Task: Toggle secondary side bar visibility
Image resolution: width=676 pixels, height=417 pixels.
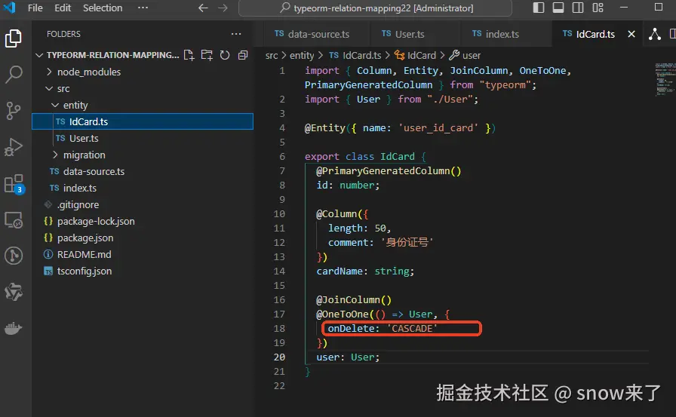Action: pos(578,8)
